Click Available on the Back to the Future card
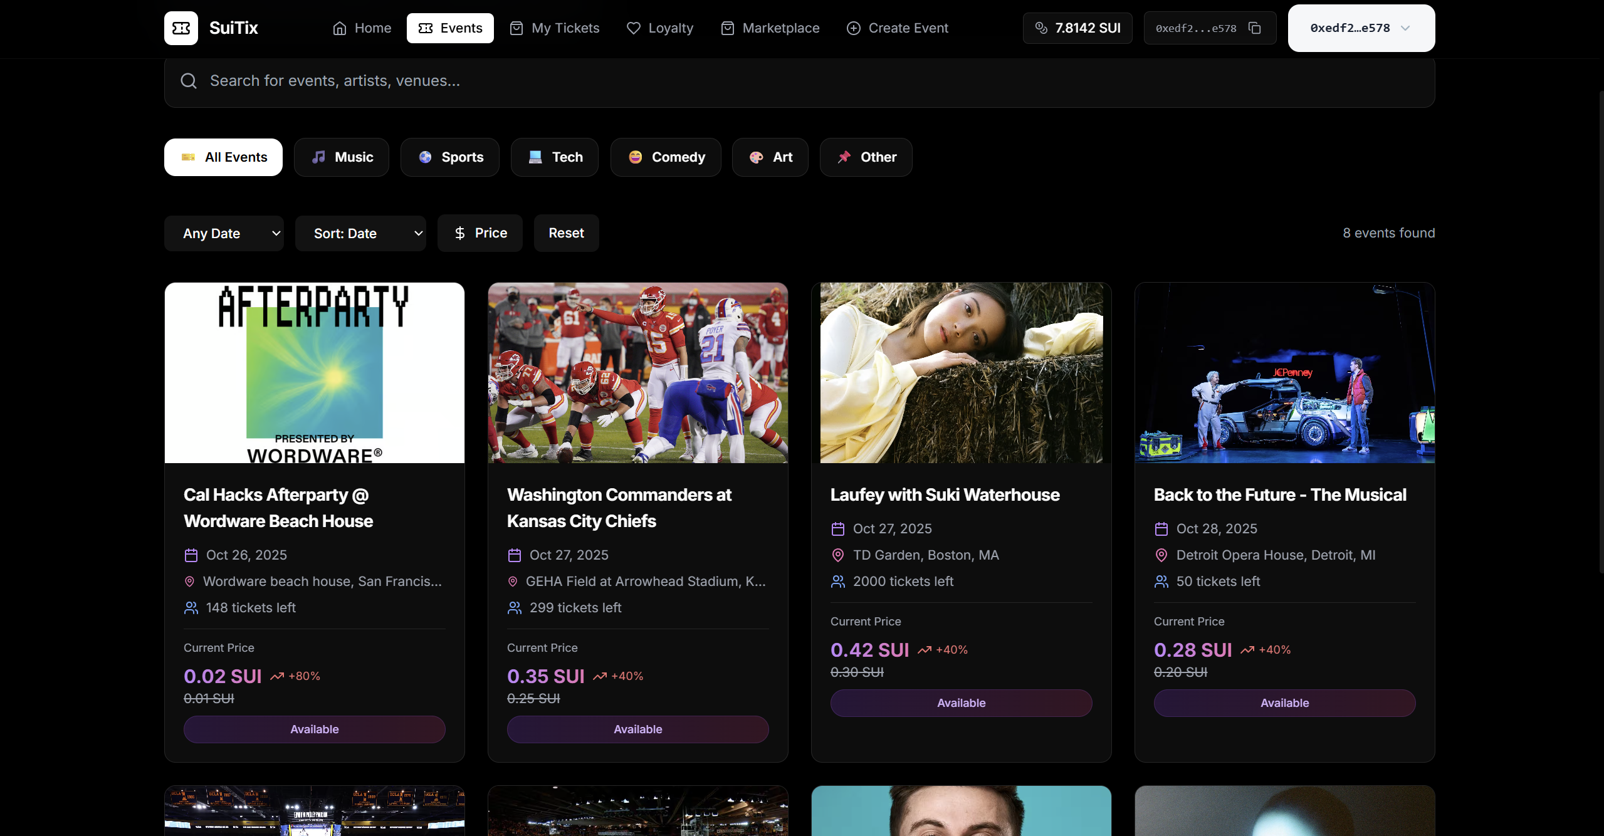This screenshot has height=836, width=1604. pos(1284,703)
